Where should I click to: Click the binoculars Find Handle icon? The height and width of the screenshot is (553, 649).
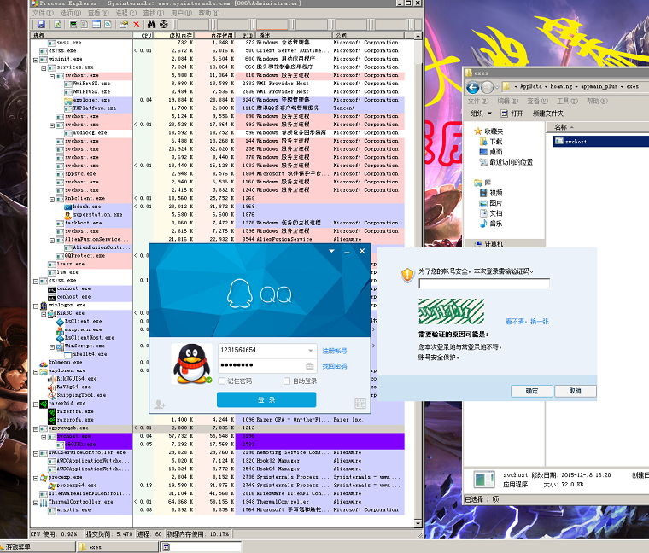click(x=151, y=25)
